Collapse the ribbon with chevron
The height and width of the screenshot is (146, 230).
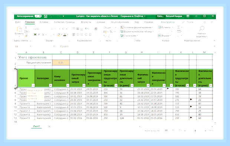(x=214, y=41)
